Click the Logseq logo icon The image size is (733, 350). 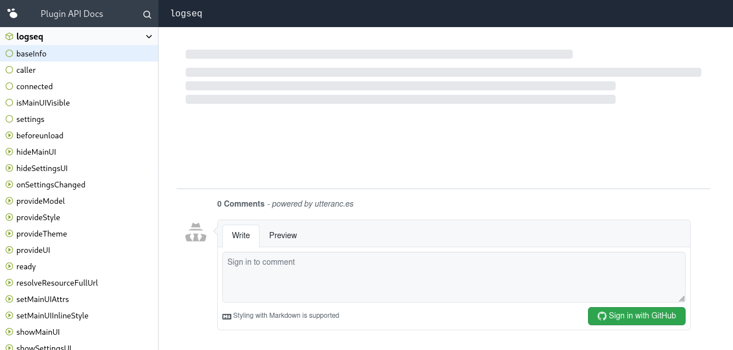click(12, 14)
